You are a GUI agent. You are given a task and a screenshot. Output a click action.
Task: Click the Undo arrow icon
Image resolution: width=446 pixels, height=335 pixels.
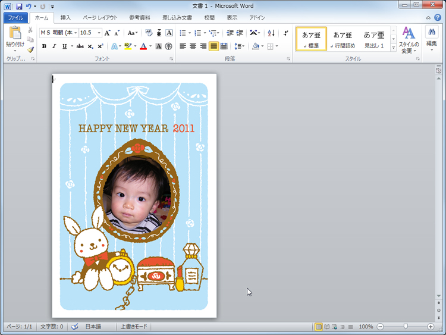pos(29,7)
